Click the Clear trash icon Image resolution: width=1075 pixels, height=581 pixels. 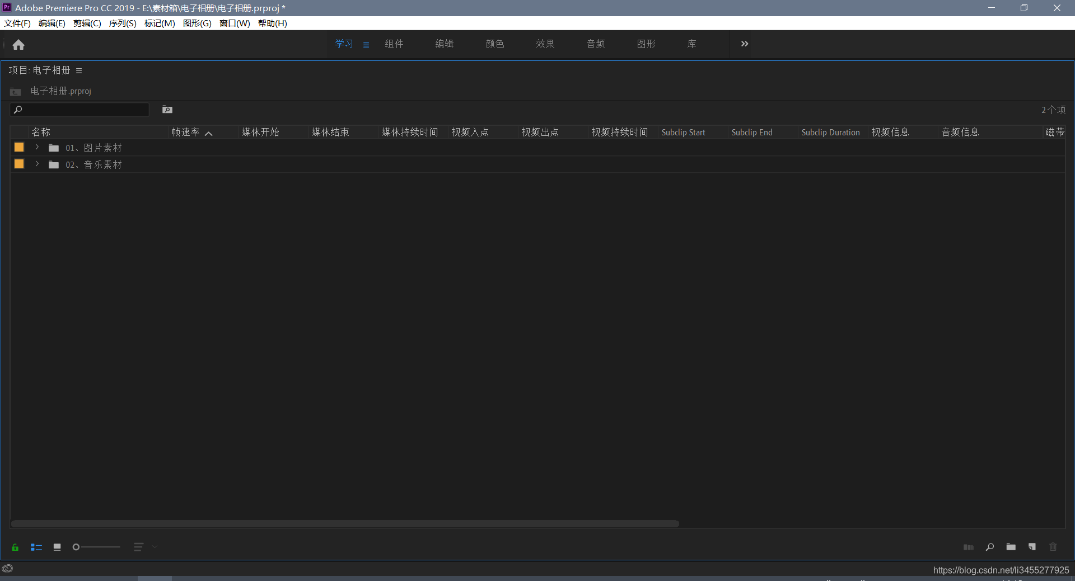tap(1053, 547)
